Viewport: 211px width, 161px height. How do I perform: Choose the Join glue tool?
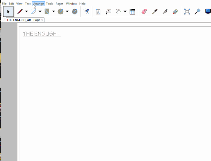(175, 12)
